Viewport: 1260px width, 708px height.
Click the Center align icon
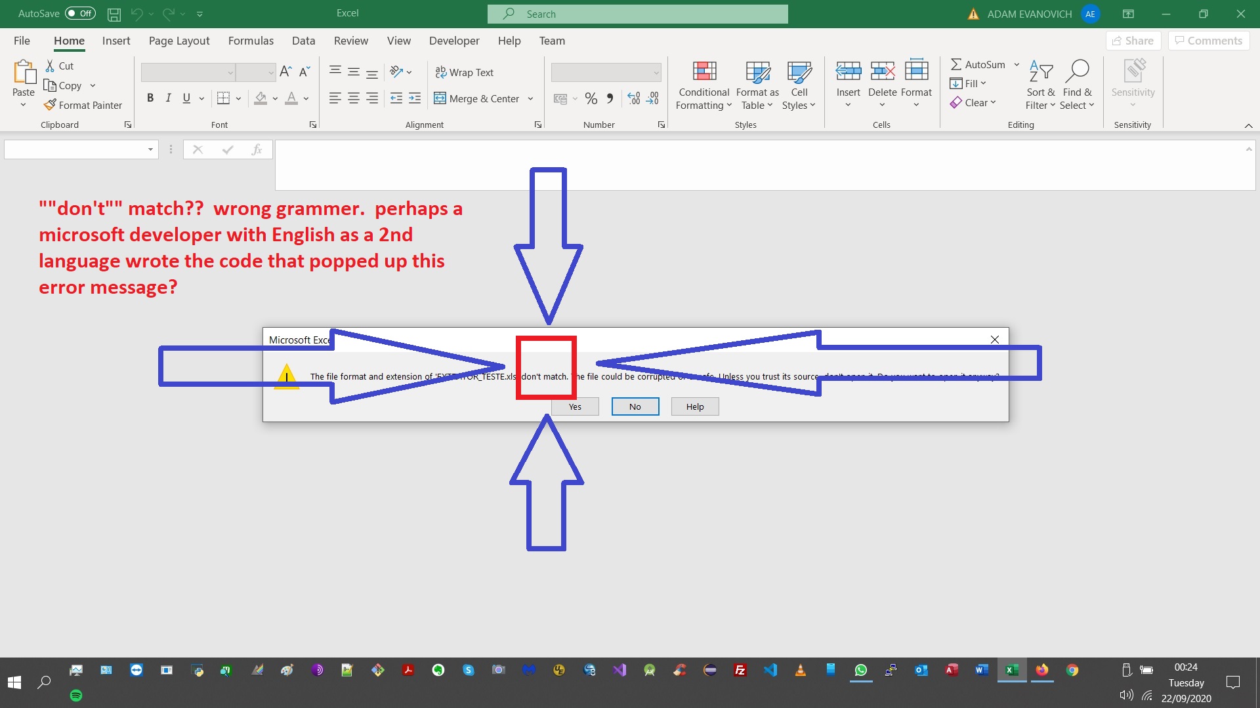(x=353, y=98)
